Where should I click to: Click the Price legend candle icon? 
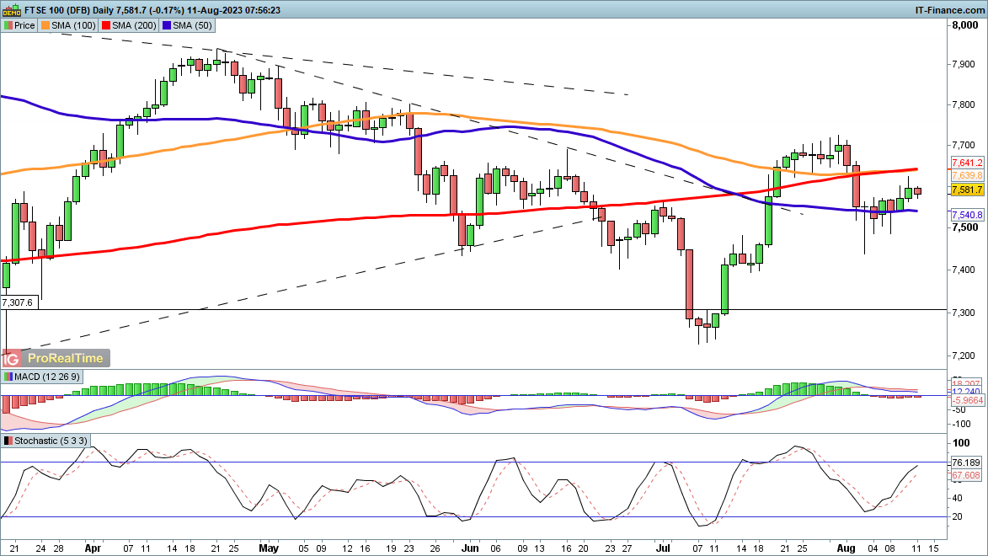[x=8, y=26]
